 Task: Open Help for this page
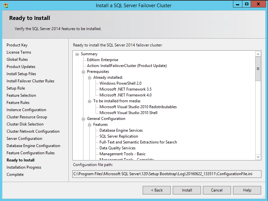click(247, 190)
